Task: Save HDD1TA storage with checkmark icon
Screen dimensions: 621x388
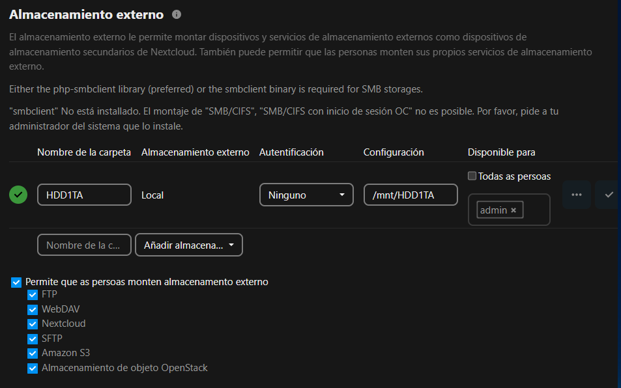Action: [x=609, y=195]
